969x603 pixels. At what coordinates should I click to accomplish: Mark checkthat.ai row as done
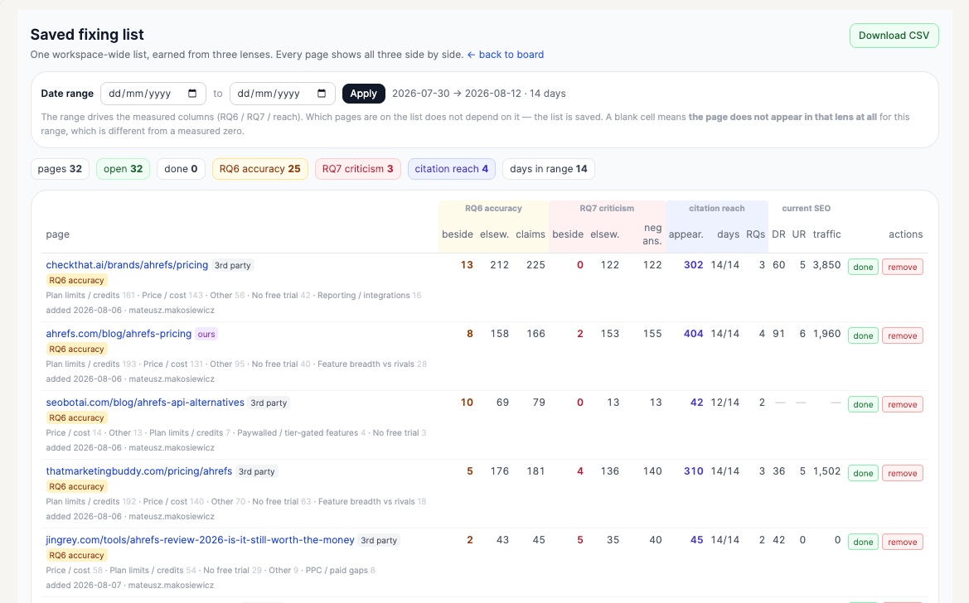[x=864, y=267]
